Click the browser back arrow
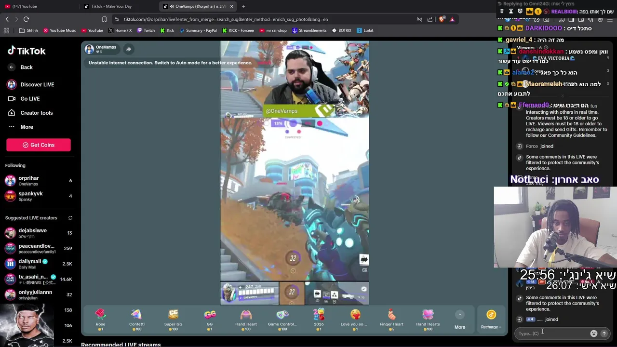The image size is (617, 347). (7, 19)
